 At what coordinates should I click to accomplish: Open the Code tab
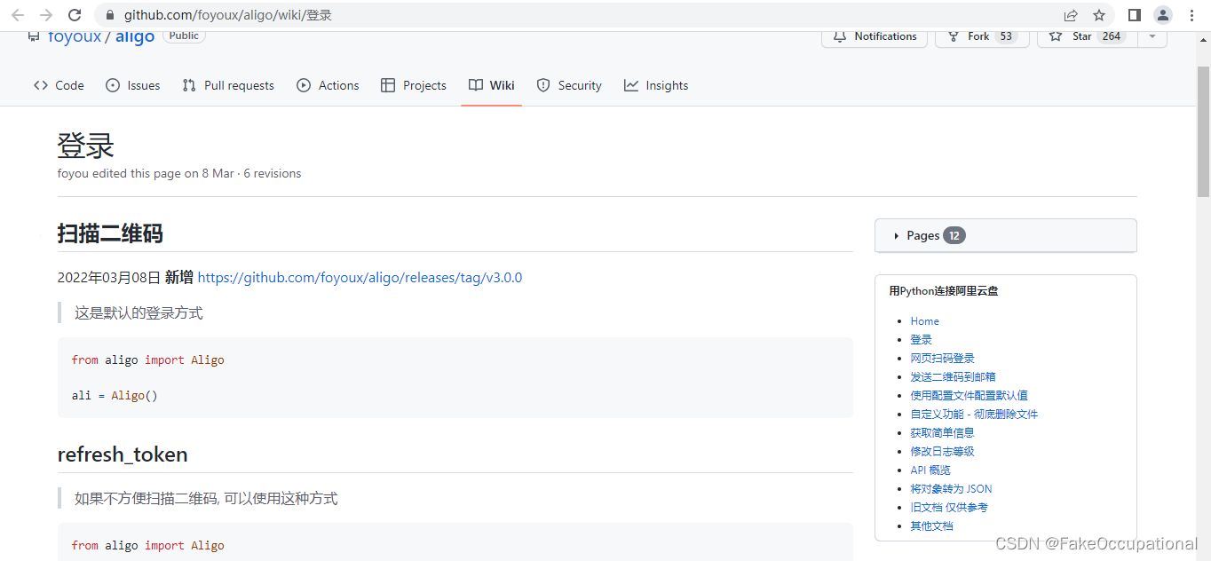[x=59, y=85]
